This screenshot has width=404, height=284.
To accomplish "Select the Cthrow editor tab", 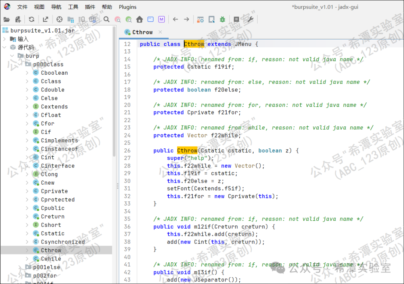I will tap(143, 32).
